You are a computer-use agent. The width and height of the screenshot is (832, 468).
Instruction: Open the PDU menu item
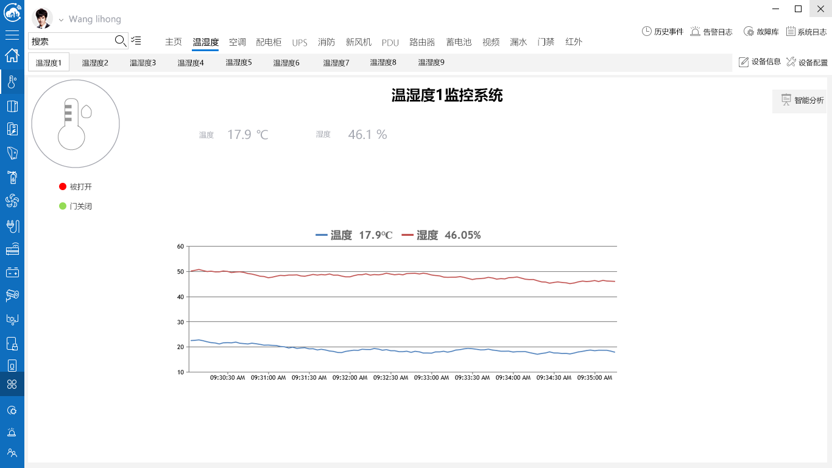pos(390,43)
